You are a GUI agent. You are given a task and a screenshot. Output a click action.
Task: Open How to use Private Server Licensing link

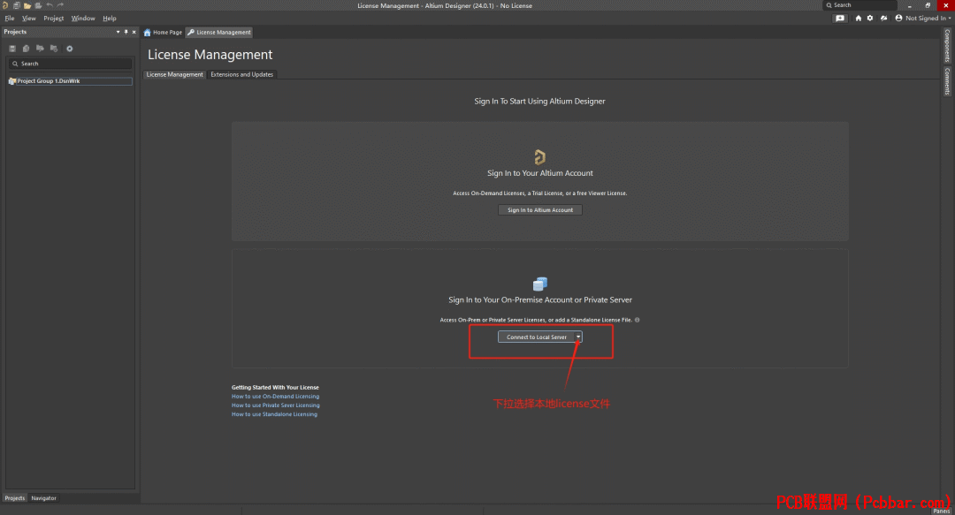[275, 405]
